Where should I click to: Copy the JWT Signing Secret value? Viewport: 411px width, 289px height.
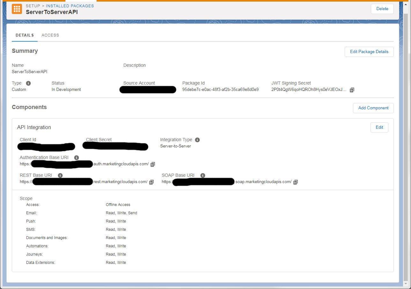coord(352,90)
